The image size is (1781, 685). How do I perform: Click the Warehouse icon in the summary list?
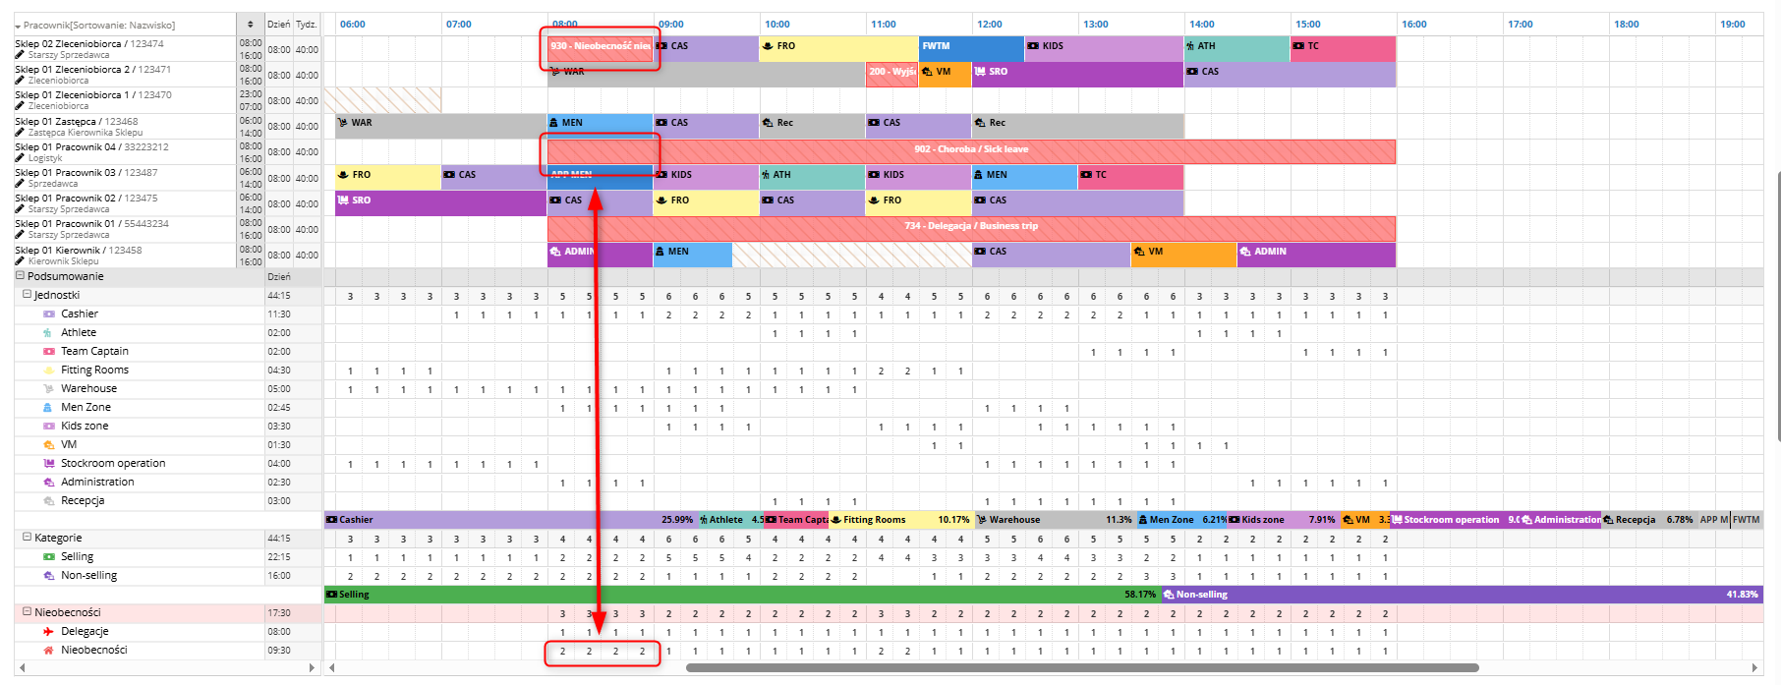pyautogui.click(x=48, y=389)
